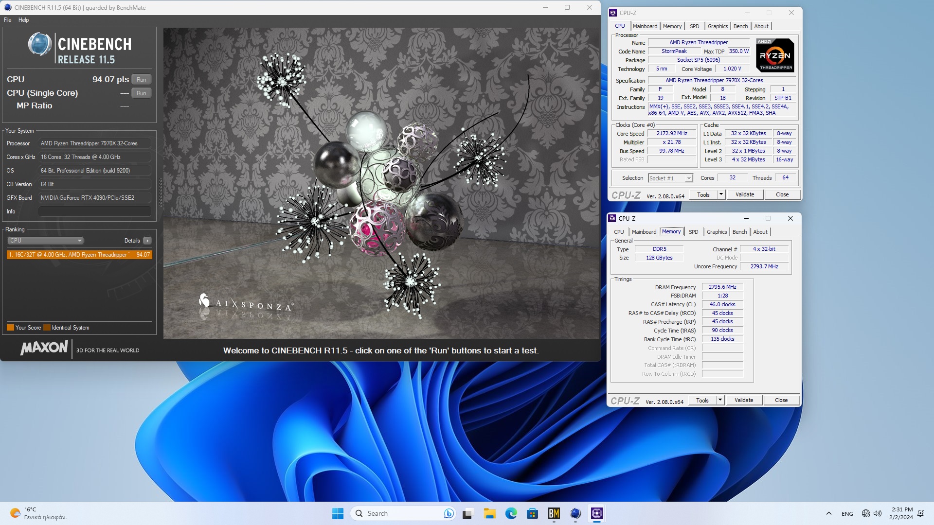Screen dimensions: 934x525
Task: Click the rendered AIXSPONZA scene image
Action: click(x=381, y=183)
